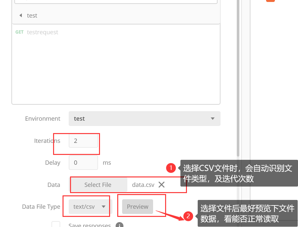Collapse the test collection back arrow

point(21,15)
